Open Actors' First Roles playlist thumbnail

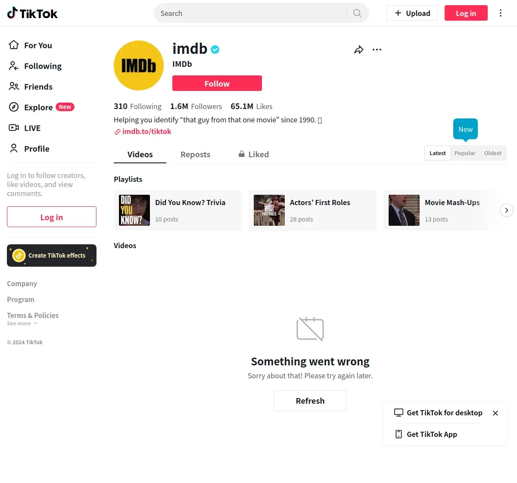(269, 210)
